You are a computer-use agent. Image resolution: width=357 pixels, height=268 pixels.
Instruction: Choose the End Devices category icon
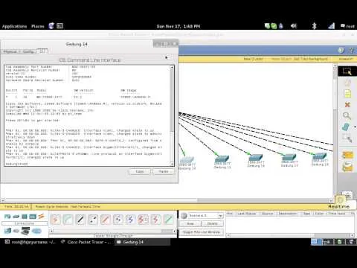tap(7, 231)
